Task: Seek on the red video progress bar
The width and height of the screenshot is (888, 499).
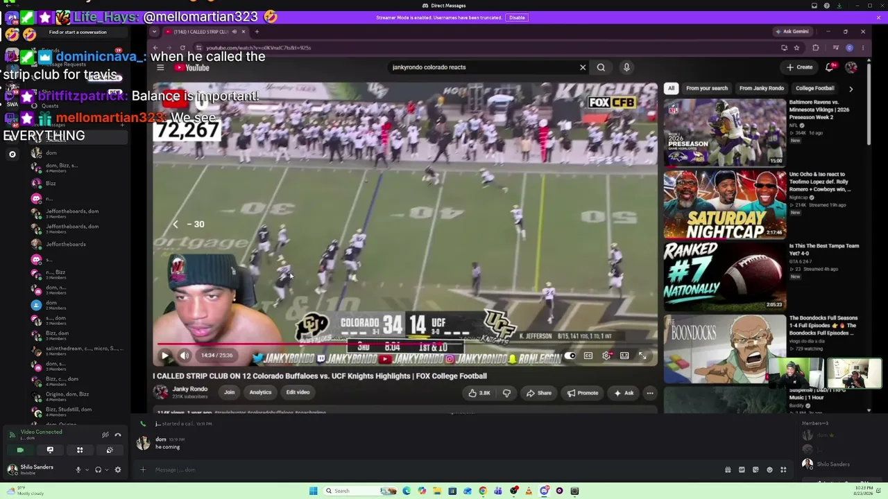Action: (405, 344)
